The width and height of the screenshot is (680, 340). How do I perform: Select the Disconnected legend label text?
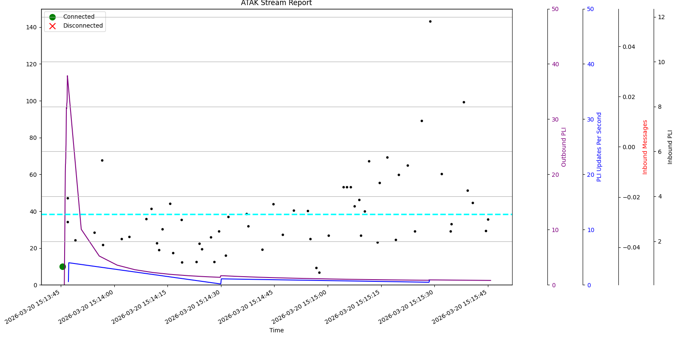[83, 26]
